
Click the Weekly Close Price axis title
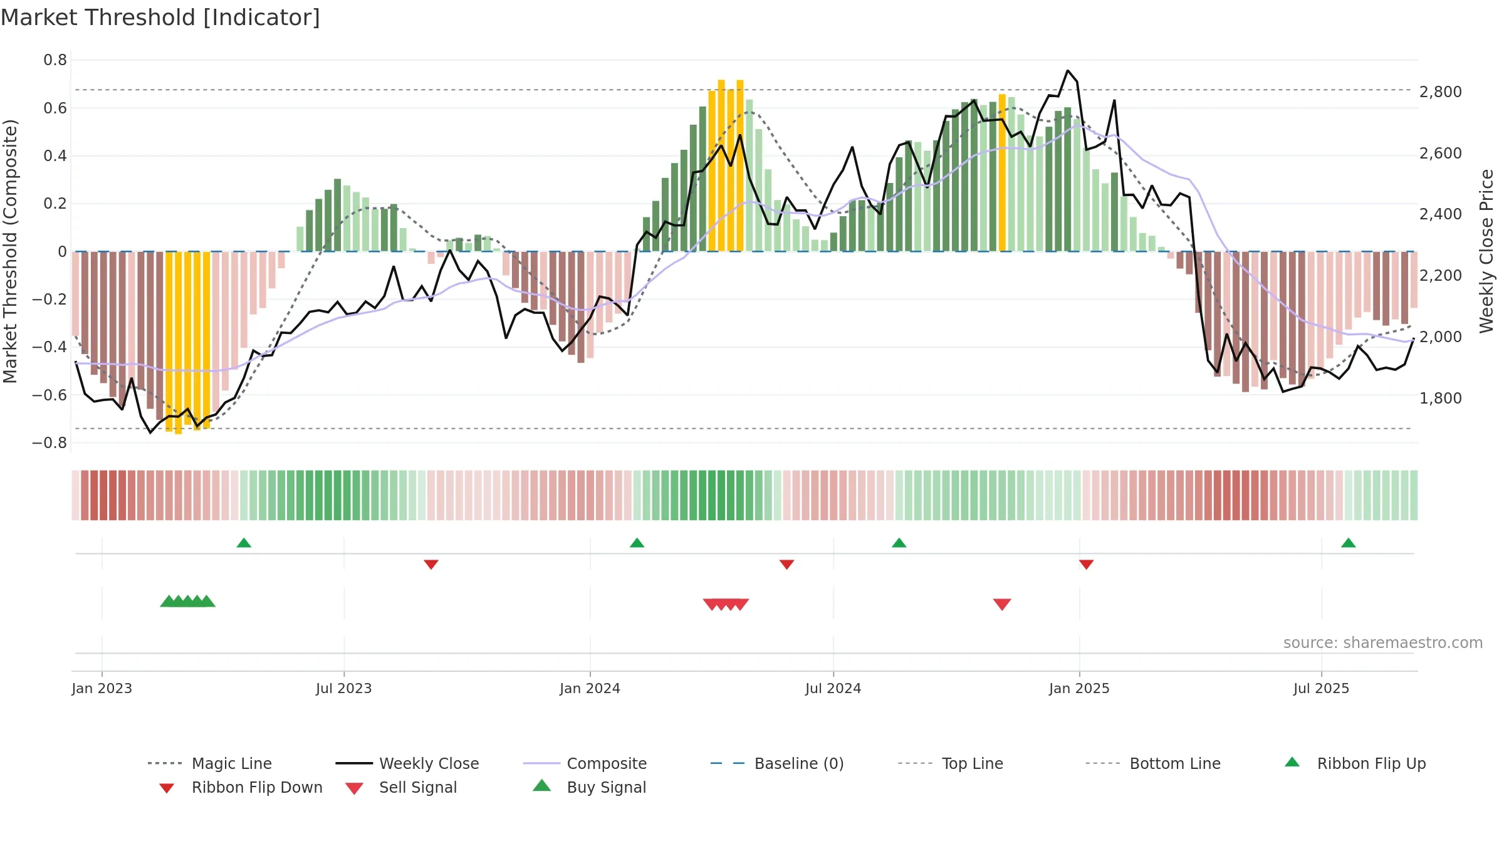[1486, 251]
